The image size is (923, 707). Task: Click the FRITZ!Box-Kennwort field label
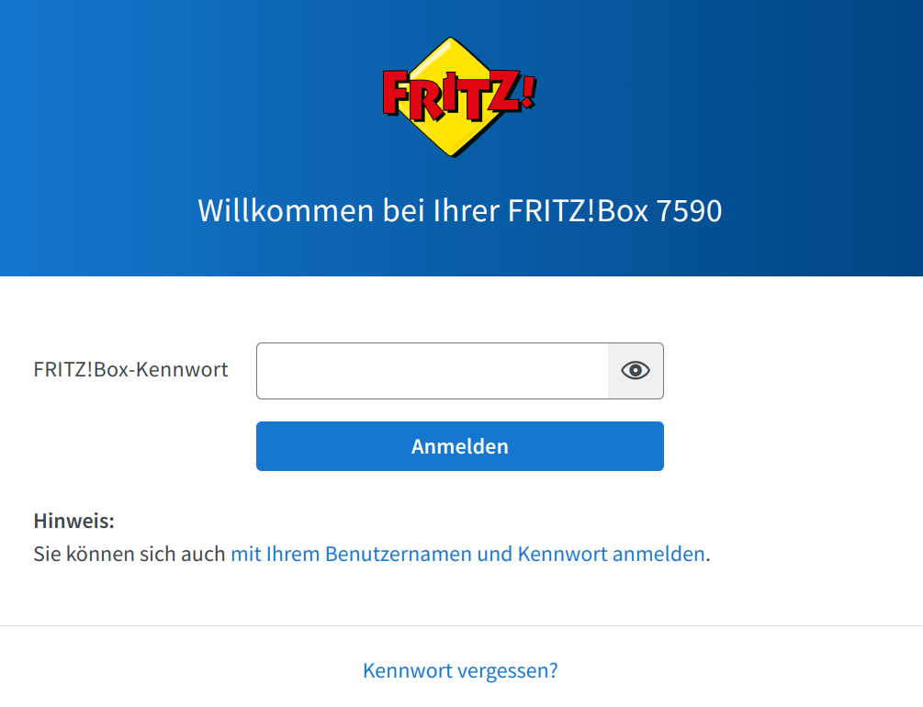click(x=130, y=370)
